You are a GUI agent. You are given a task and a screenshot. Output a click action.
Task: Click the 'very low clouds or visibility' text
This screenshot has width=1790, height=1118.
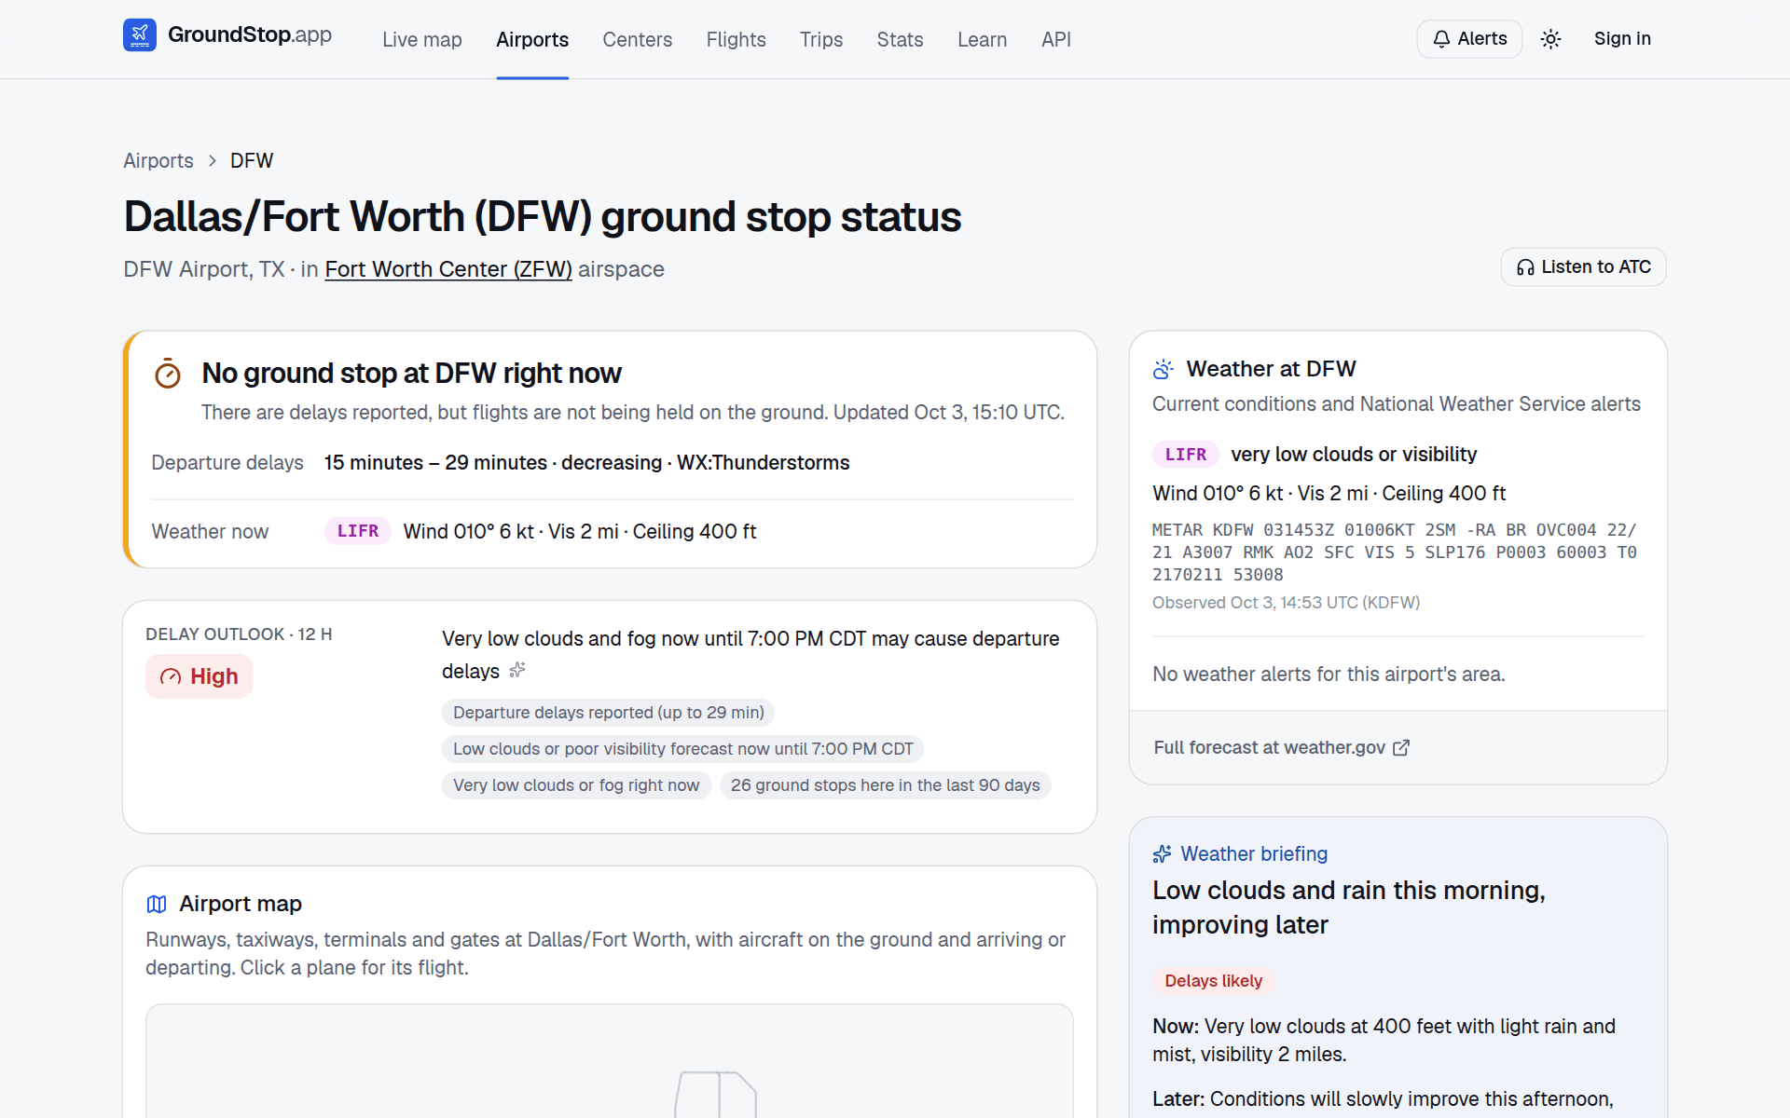(1354, 455)
